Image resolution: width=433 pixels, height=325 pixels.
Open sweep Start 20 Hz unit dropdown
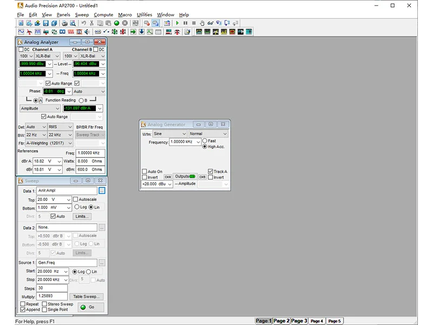(x=65, y=271)
